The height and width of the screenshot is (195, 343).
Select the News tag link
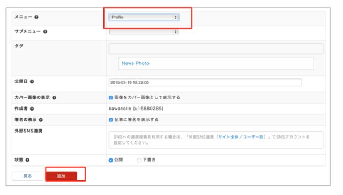128,63
